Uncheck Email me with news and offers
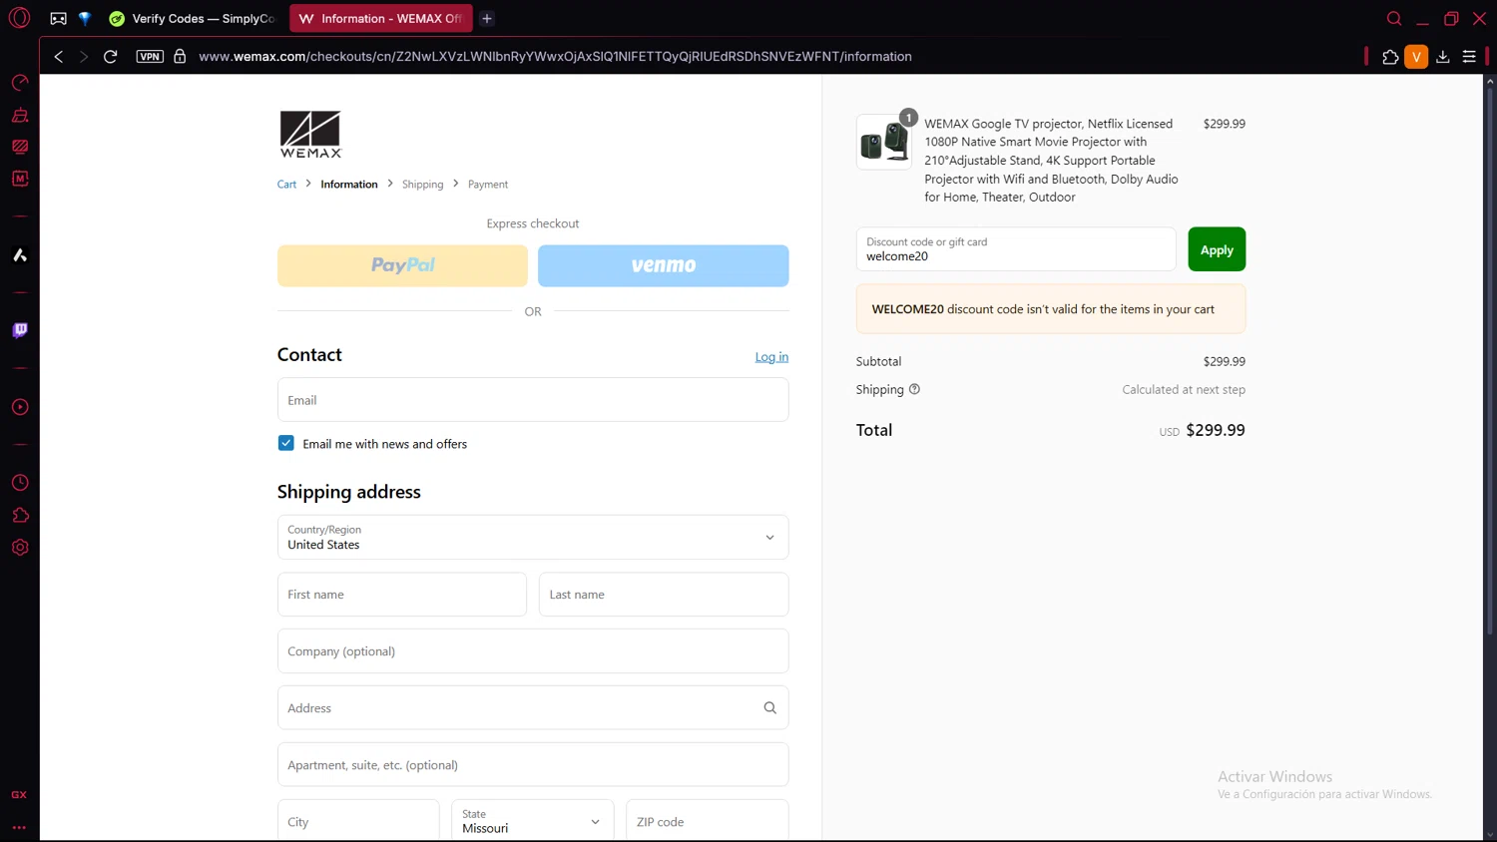The width and height of the screenshot is (1497, 842). coord(286,443)
